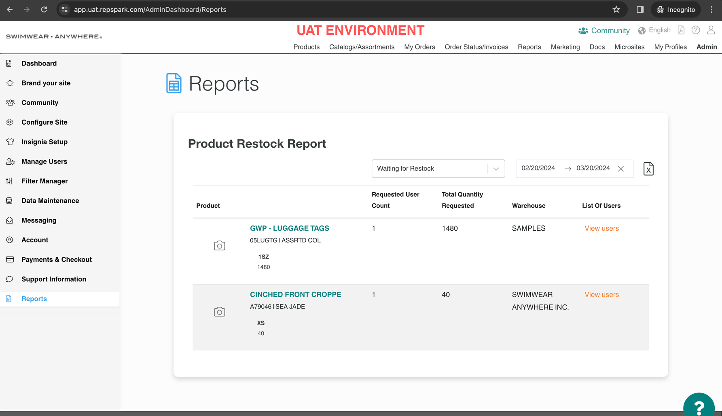Bookmark this page with star icon

click(616, 9)
